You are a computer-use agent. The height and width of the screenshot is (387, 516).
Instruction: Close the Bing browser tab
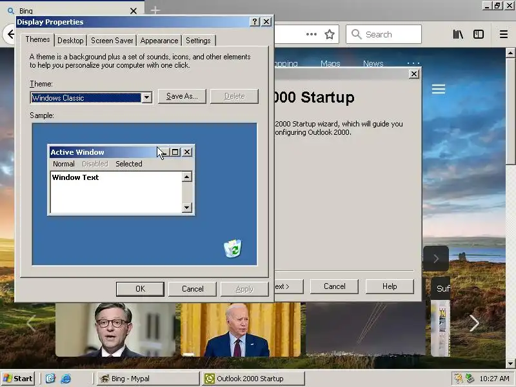coord(134,11)
